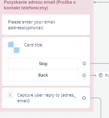The width and height of the screenshot is (109, 118).
Task: Click empty dotted canvas below the node
Action: [x=49, y=115]
